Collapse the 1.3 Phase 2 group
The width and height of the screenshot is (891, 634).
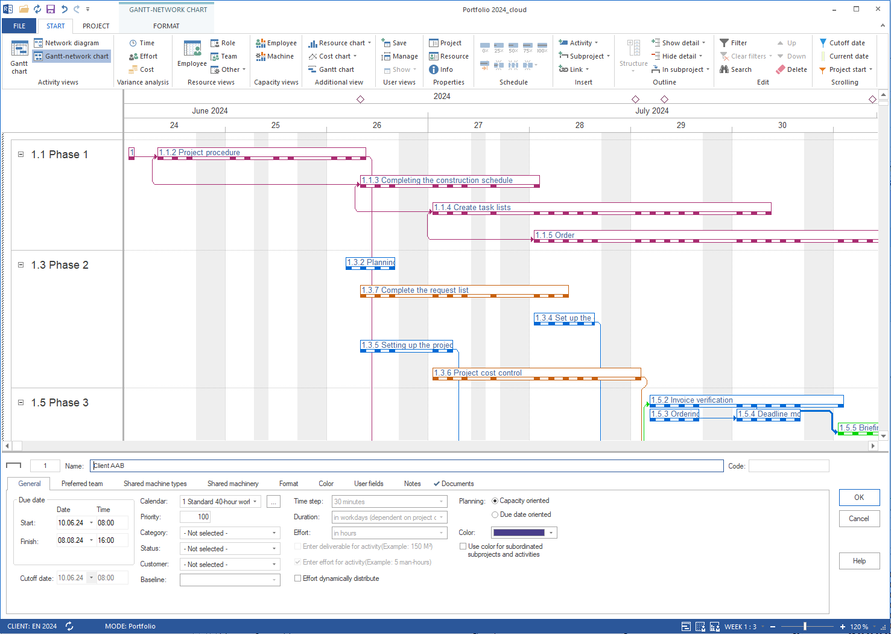(x=21, y=265)
